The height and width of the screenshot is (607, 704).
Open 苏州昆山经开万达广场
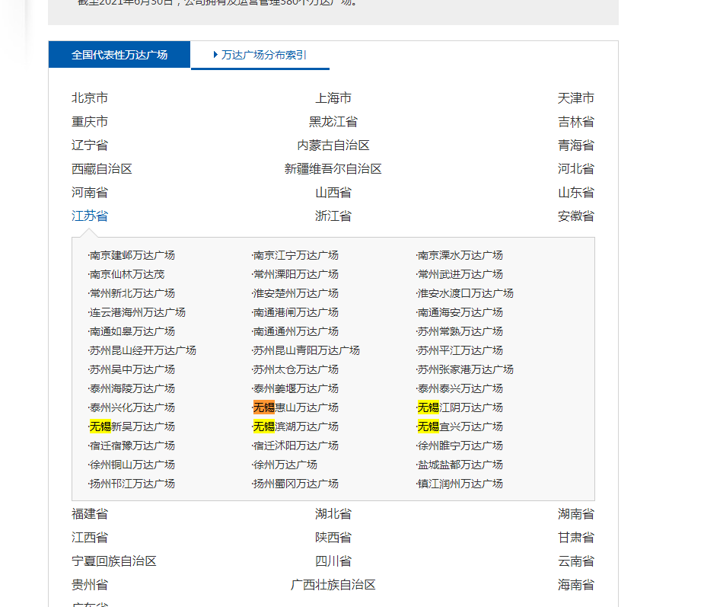point(142,350)
